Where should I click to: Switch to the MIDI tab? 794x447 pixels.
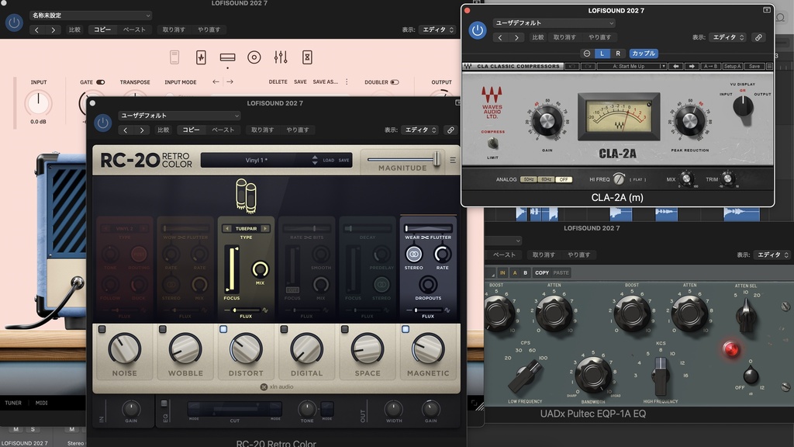[42, 403]
